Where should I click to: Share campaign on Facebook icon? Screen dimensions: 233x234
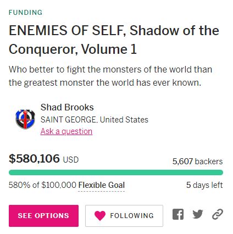[178, 214]
